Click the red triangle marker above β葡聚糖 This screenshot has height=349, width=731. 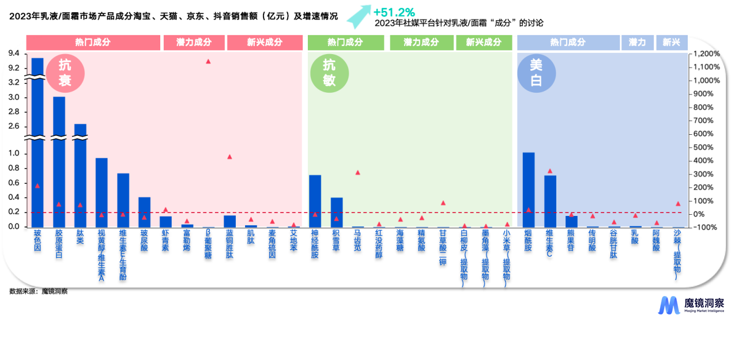(208, 62)
